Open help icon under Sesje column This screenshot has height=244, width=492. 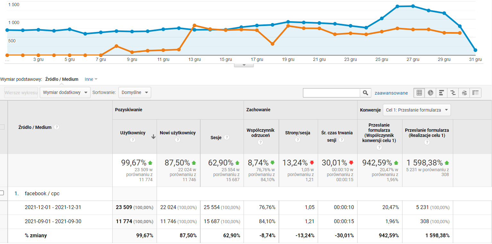coord(227,137)
